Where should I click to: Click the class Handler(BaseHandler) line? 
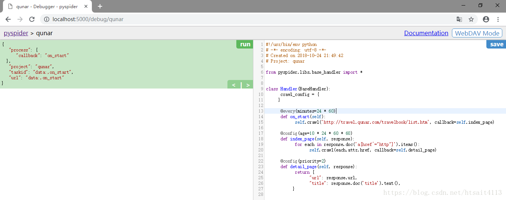pos(298,89)
